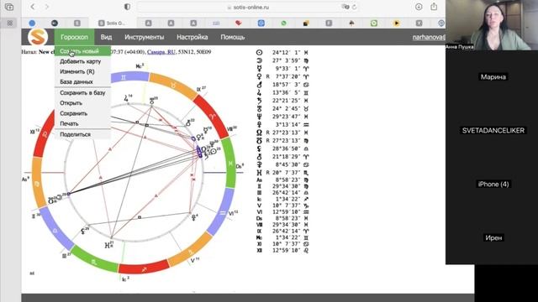The height and width of the screenshot is (302, 538).
Task: Select Сохранить в базу entry
Action: (x=82, y=93)
